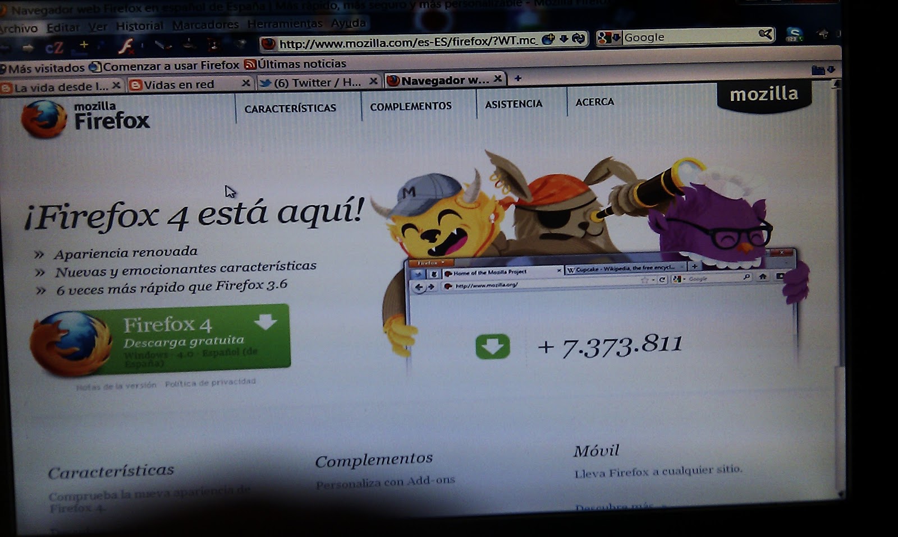Image resolution: width=898 pixels, height=537 pixels.
Task: Reload the page with the refresh icon
Action: coord(579,38)
